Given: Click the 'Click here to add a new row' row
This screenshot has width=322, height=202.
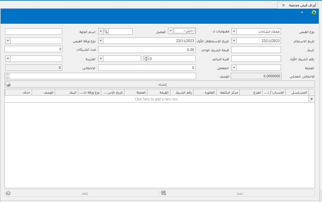Looking at the screenshot, I should coord(156,99).
